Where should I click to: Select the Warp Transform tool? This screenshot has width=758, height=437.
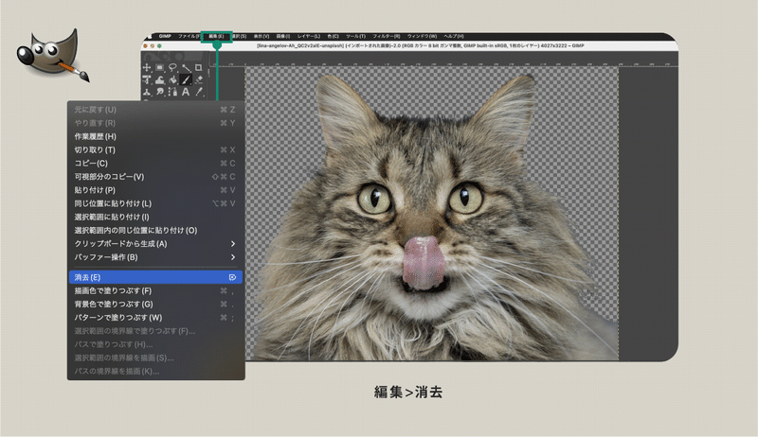coord(159,79)
